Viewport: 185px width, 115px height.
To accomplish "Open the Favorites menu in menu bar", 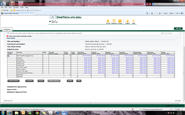I will [16, 7].
